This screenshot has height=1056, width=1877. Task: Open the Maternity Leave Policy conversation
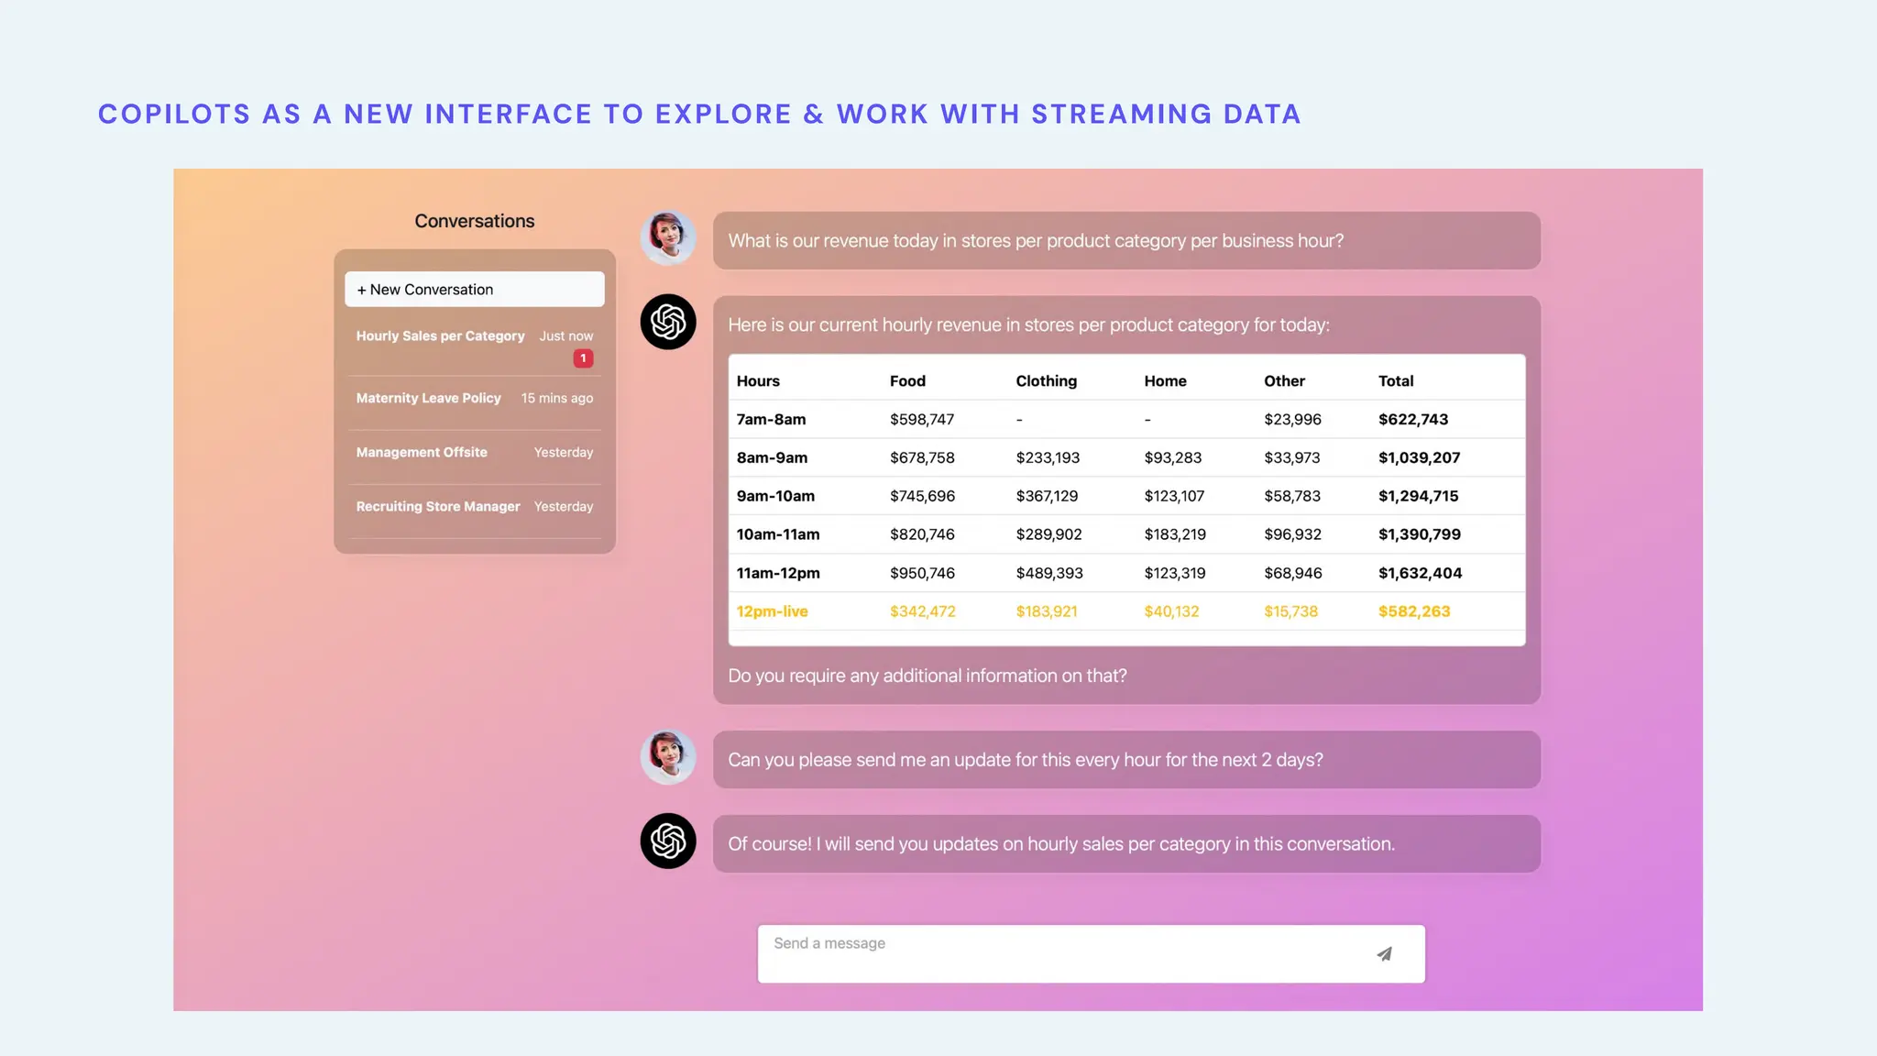tap(429, 398)
